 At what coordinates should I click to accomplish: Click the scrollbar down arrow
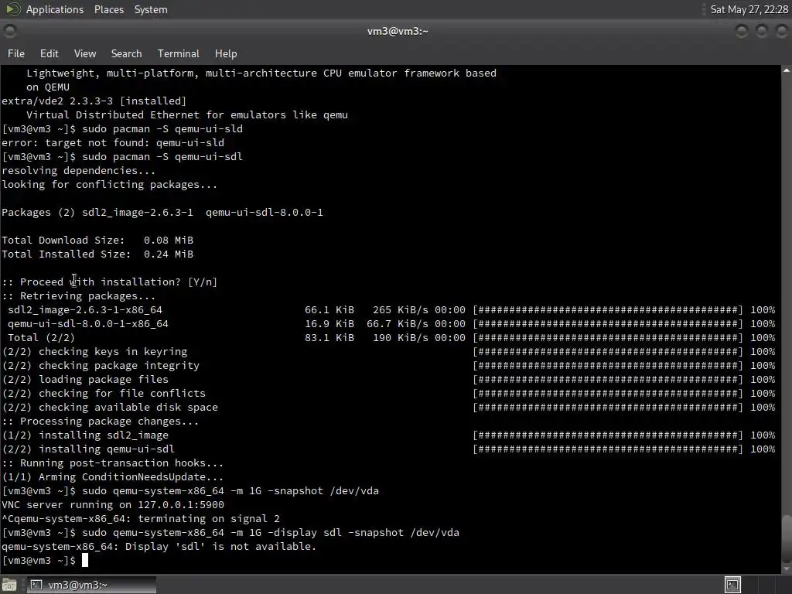click(787, 568)
